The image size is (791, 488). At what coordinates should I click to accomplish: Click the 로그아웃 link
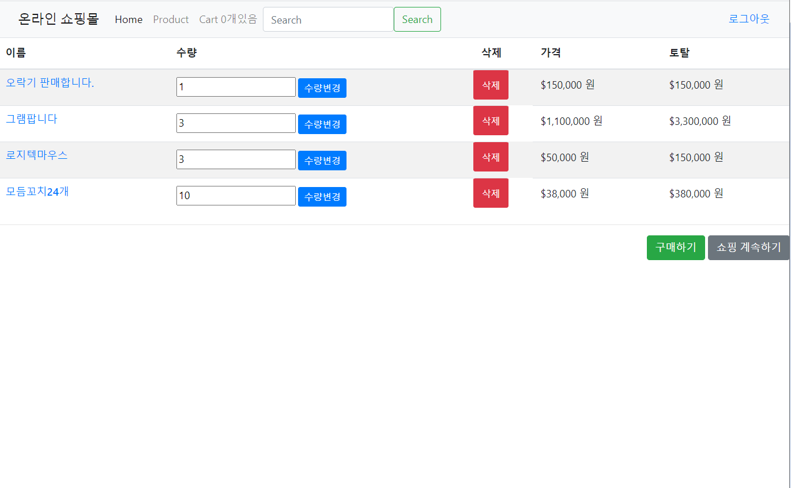pos(749,19)
